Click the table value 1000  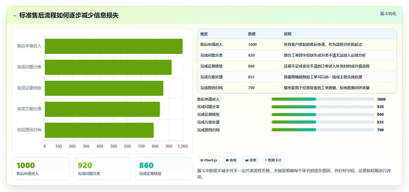tap(252, 45)
